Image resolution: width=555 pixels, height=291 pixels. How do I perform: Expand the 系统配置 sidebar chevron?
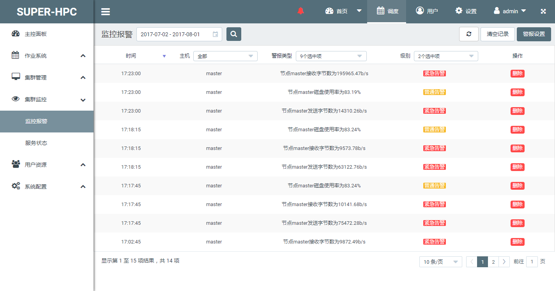[83, 187]
